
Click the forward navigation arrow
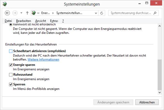pos(15,13)
